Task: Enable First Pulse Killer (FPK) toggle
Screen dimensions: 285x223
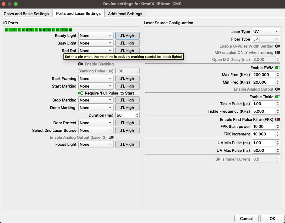Action: coord(277,119)
